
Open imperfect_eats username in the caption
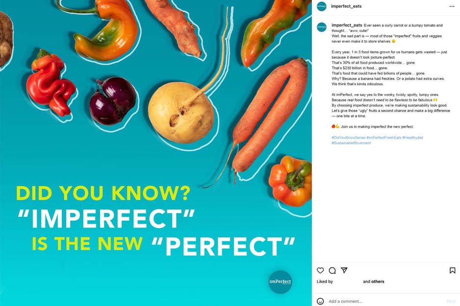[347, 25]
